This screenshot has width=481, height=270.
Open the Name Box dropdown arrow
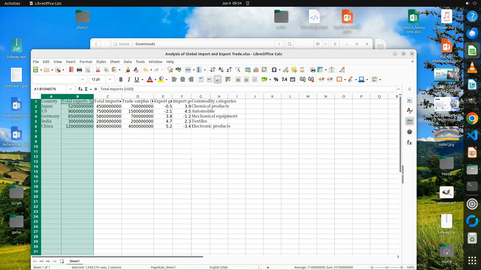click(71, 89)
